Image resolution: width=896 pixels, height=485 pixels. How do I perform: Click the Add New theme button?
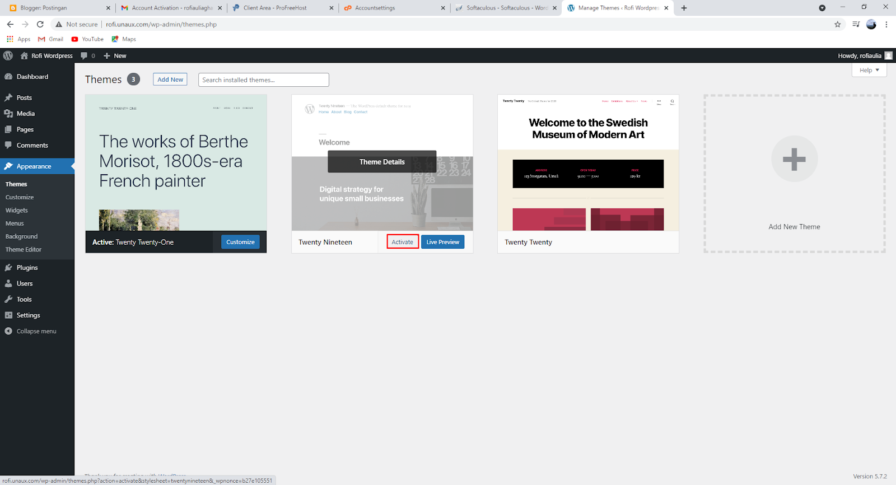click(170, 80)
